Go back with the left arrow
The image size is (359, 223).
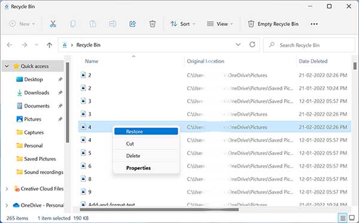[x=10, y=45]
